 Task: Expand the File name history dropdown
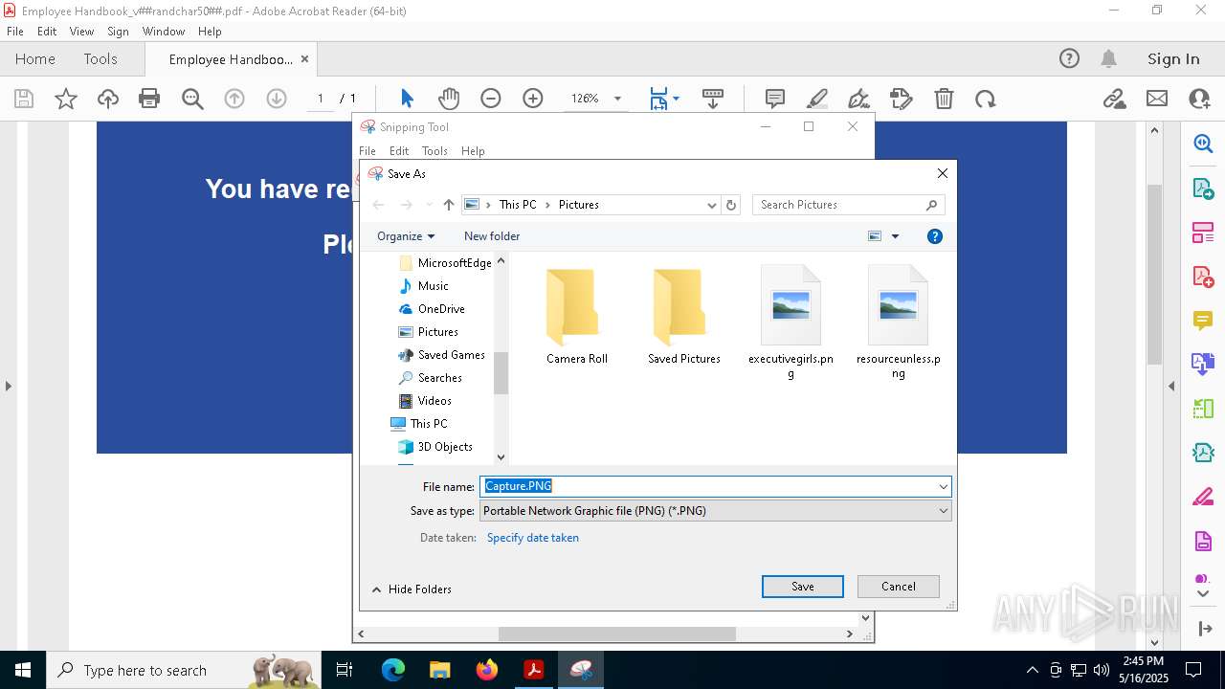pyautogui.click(x=943, y=487)
